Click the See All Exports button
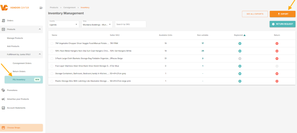The image size is (297, 133). tap(255, 14)
